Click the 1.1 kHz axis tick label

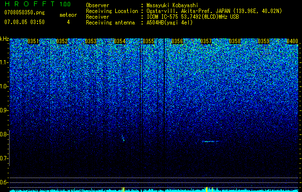4,62
